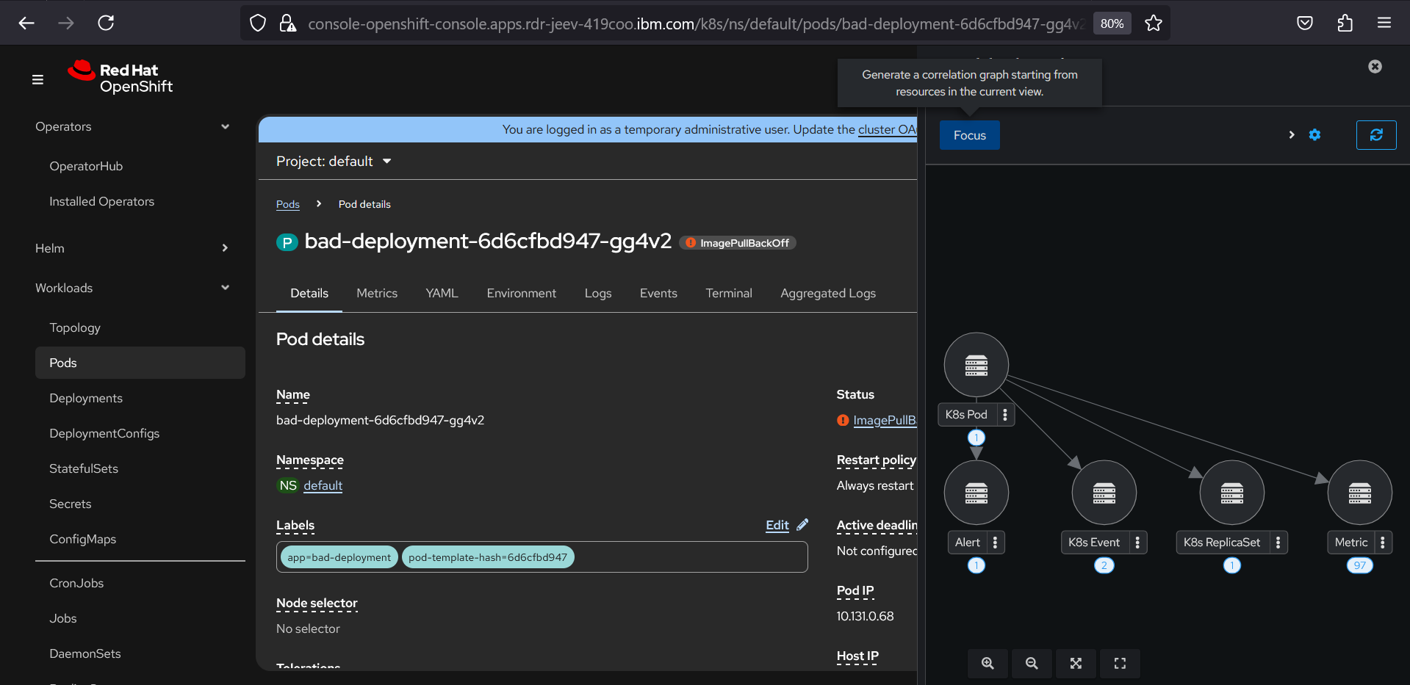Click the K8s Event count badge 2

[x=1104, y=565]
